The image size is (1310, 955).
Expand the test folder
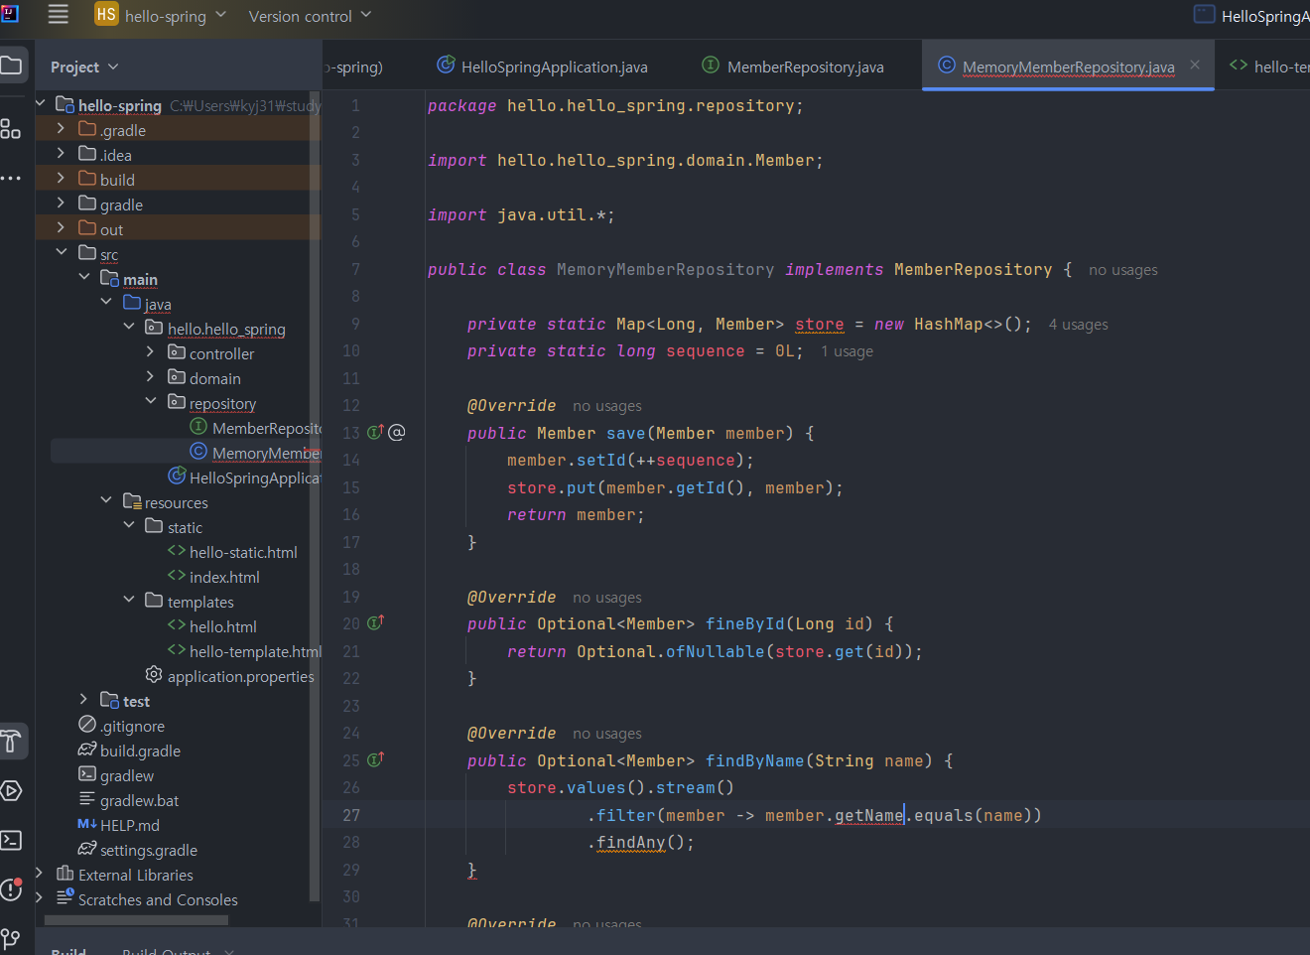click(x=83, y=699)
